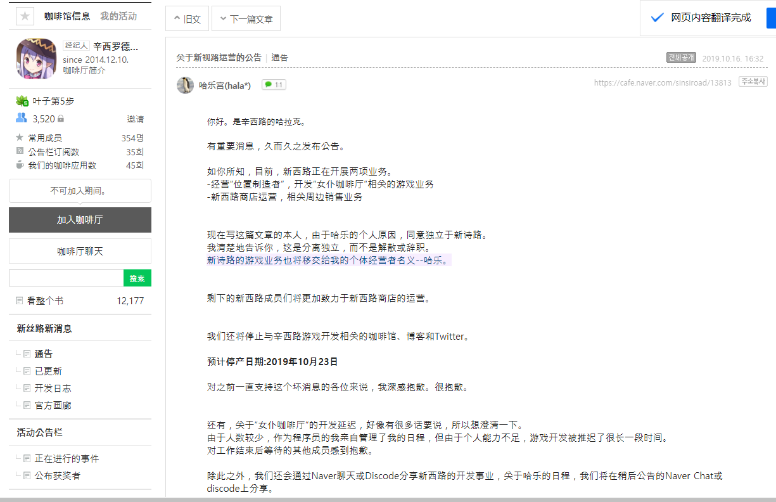Click the green 搜索 search button
Screen dimensions: 776x502
click(137, 278)
